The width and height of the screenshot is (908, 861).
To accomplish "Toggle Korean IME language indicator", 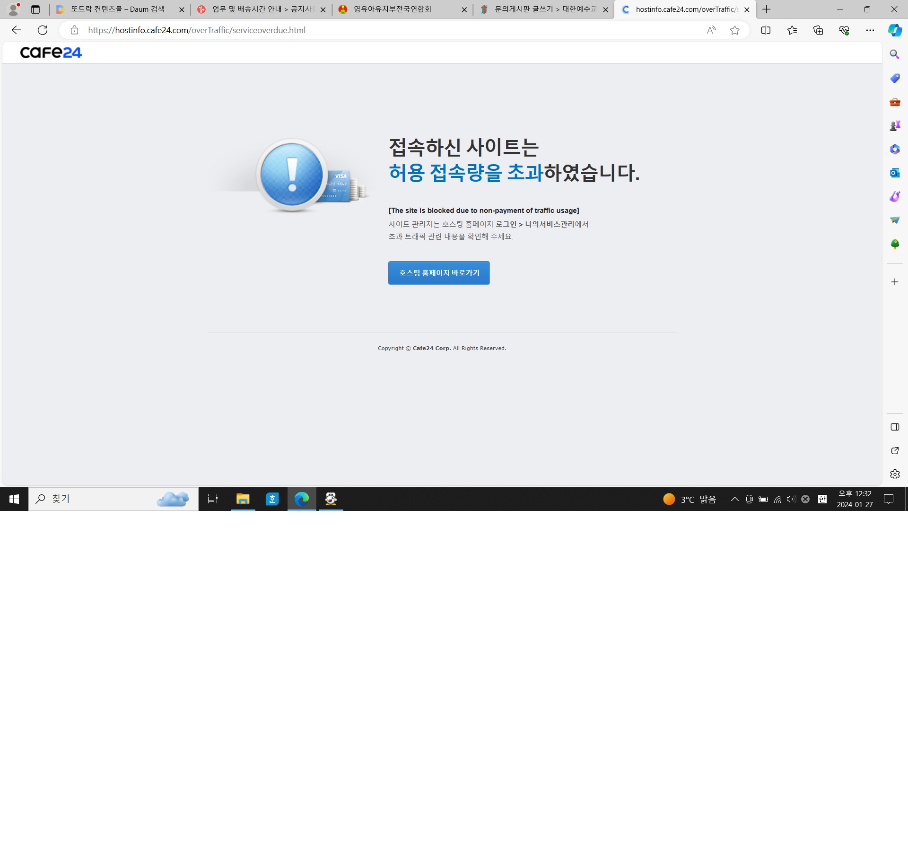I will 822,499.
